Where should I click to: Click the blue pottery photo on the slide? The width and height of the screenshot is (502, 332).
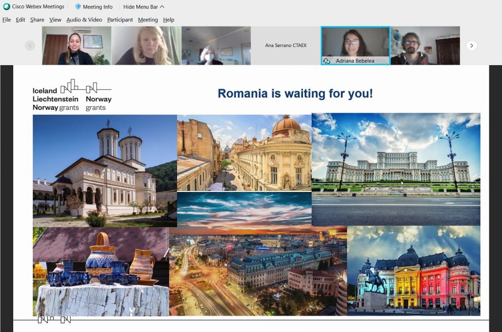101,272
